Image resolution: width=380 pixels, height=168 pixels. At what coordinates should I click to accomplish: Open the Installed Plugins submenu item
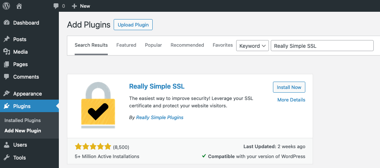click(x=22, y=120)
